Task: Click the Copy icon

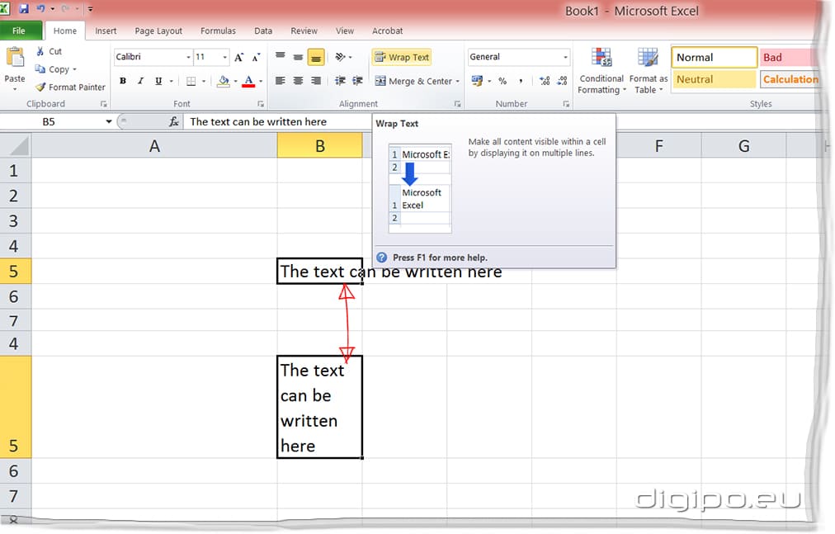Action: click(40, 69)
